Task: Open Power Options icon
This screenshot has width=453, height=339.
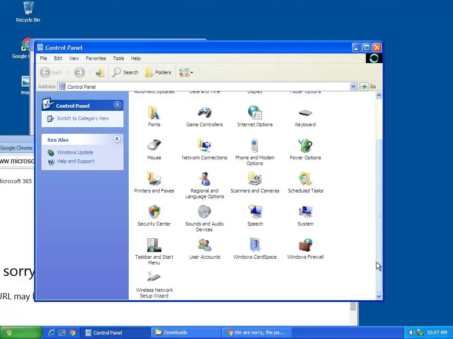Action: pos(305,150)
